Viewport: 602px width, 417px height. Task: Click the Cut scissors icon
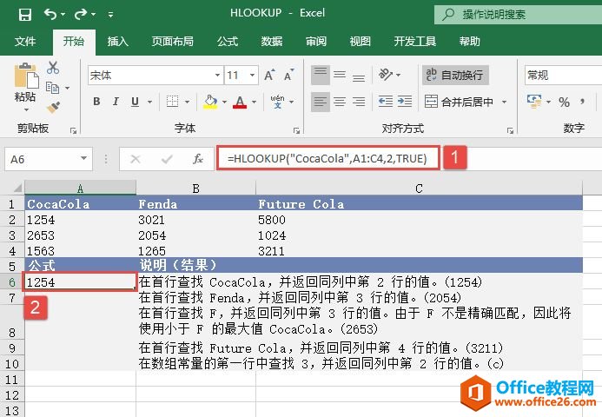click(53, 68)
